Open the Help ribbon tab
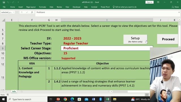181x102 pixels. point(86,7)
